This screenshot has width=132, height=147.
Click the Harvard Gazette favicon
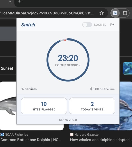72,135
